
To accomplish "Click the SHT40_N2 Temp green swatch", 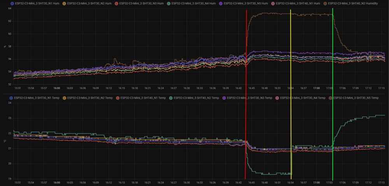I will click(171, 98).
